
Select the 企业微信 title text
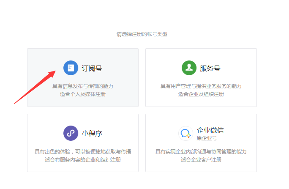[x=210, y=130]
